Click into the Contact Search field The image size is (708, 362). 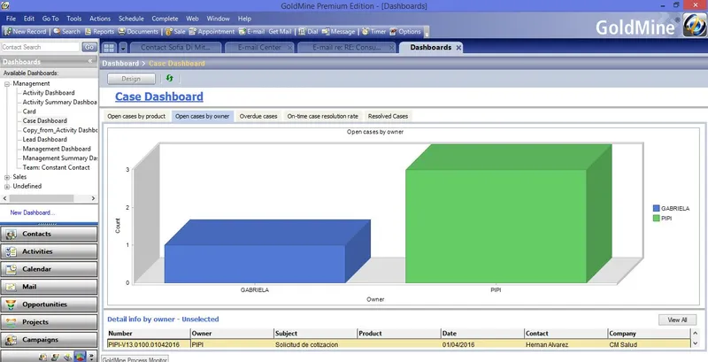[x=40, y=47]
